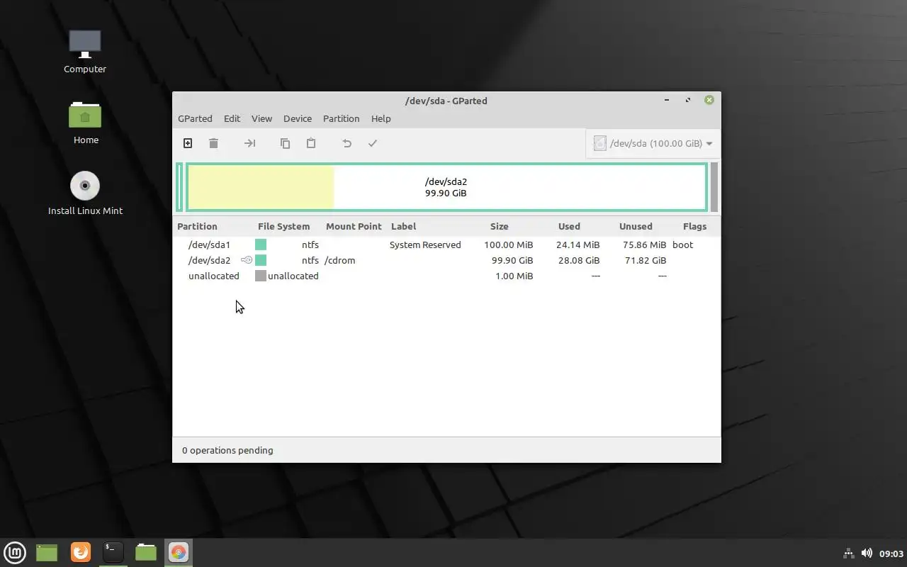Click the gray unallocated color square
The width and height of the screenshot is (907, 567).
(261, 276)
